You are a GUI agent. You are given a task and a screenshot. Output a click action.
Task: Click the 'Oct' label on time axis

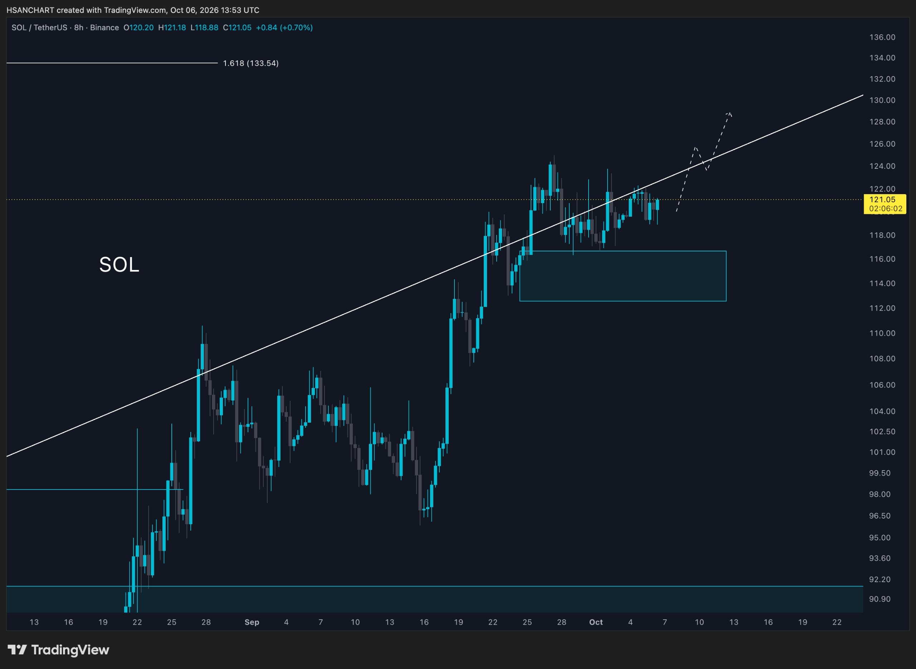click(595, 622)
